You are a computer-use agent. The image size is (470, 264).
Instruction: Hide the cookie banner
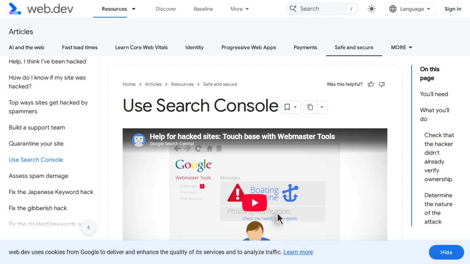446,252
